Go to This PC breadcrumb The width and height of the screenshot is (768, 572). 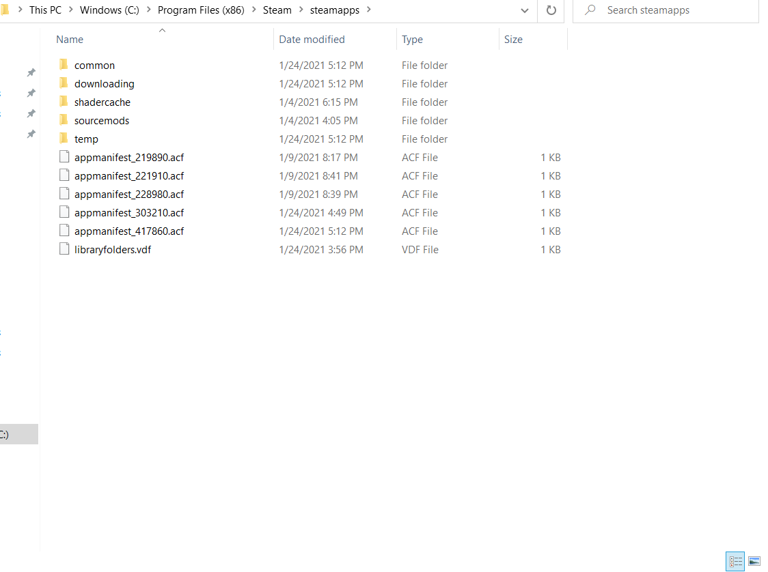(46, 10)
